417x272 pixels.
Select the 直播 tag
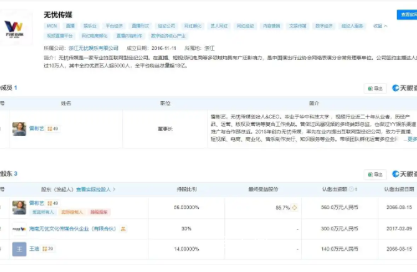coord(70,26)
